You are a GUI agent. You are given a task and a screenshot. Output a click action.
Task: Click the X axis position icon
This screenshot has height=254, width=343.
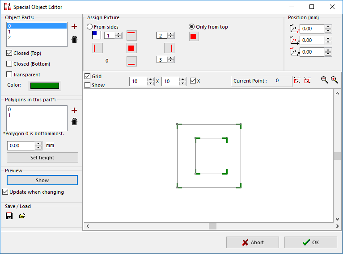tap(294, 29)
